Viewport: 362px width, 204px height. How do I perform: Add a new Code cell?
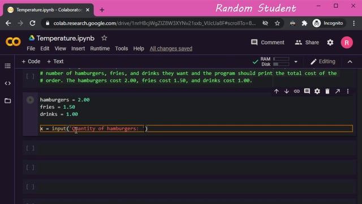coord(31,62)
